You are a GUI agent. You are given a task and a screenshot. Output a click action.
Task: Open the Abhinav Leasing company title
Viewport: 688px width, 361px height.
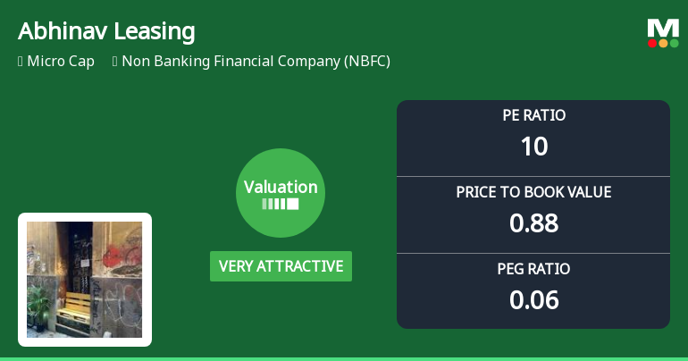pyautogui.click(x=106, y=32)
